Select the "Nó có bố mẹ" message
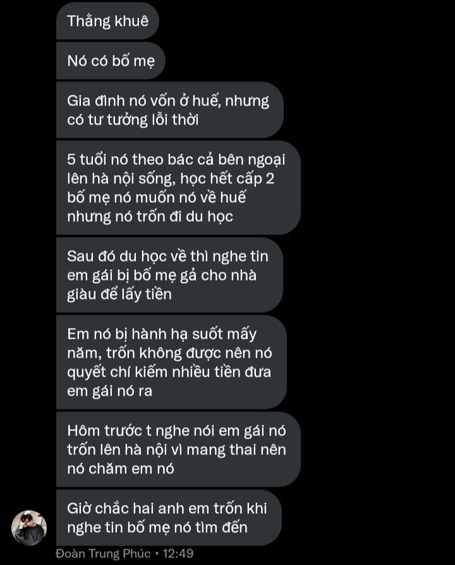This screenshot has width=455, height=565. click(111, 61)
